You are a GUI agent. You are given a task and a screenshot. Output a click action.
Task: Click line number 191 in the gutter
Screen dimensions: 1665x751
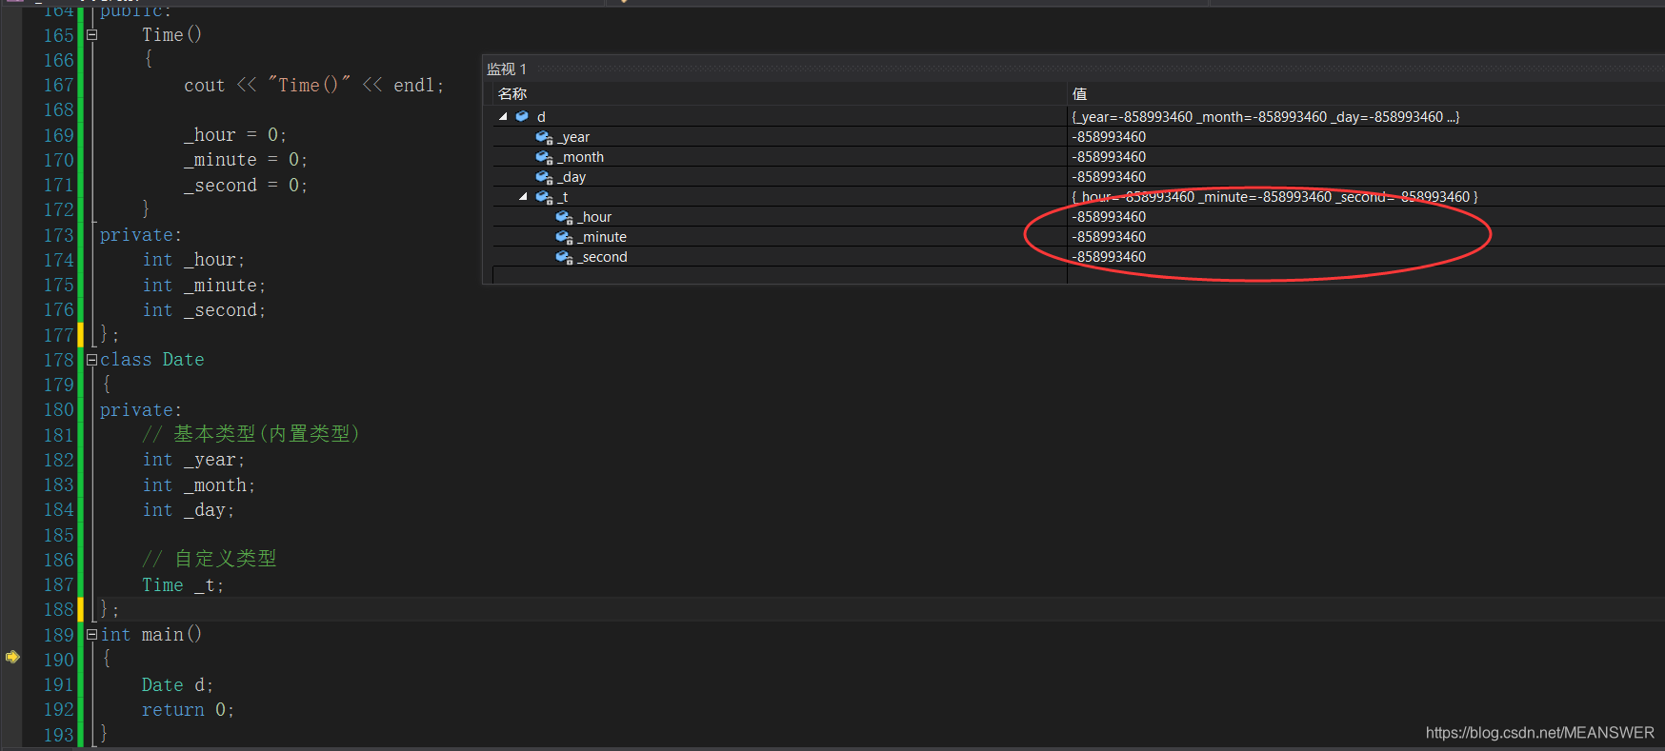[58, 684]
